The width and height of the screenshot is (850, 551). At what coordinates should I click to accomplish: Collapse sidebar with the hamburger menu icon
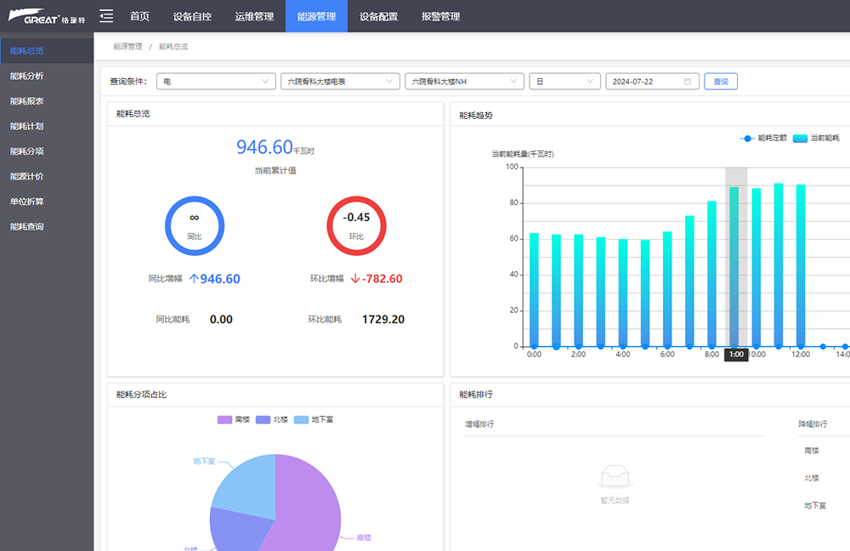tap(106, 16)
